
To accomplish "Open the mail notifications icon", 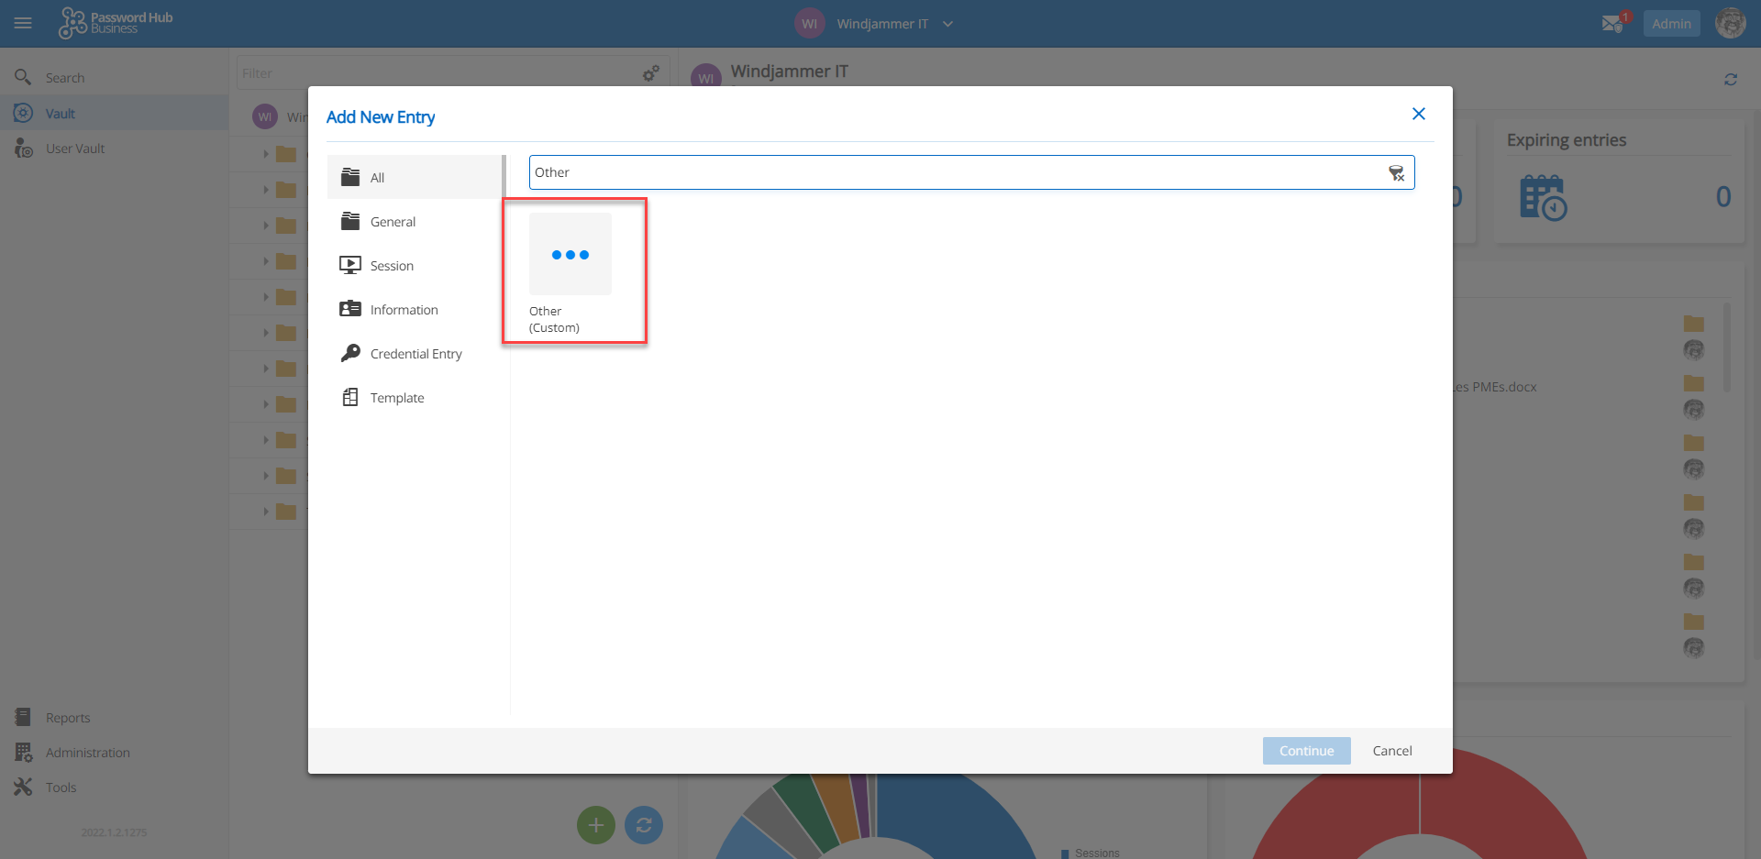I will (1612, 24).
